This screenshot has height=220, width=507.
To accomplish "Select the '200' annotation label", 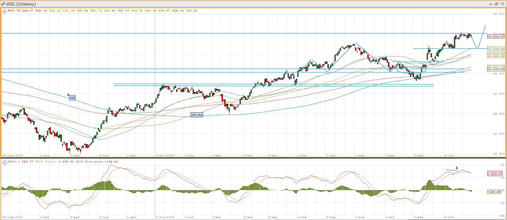I will (72, 98).
